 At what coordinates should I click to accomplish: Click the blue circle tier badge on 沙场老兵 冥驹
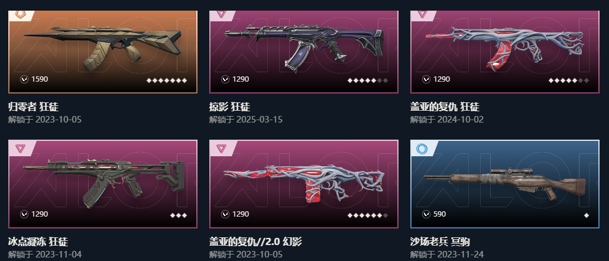tap(422, 149)
